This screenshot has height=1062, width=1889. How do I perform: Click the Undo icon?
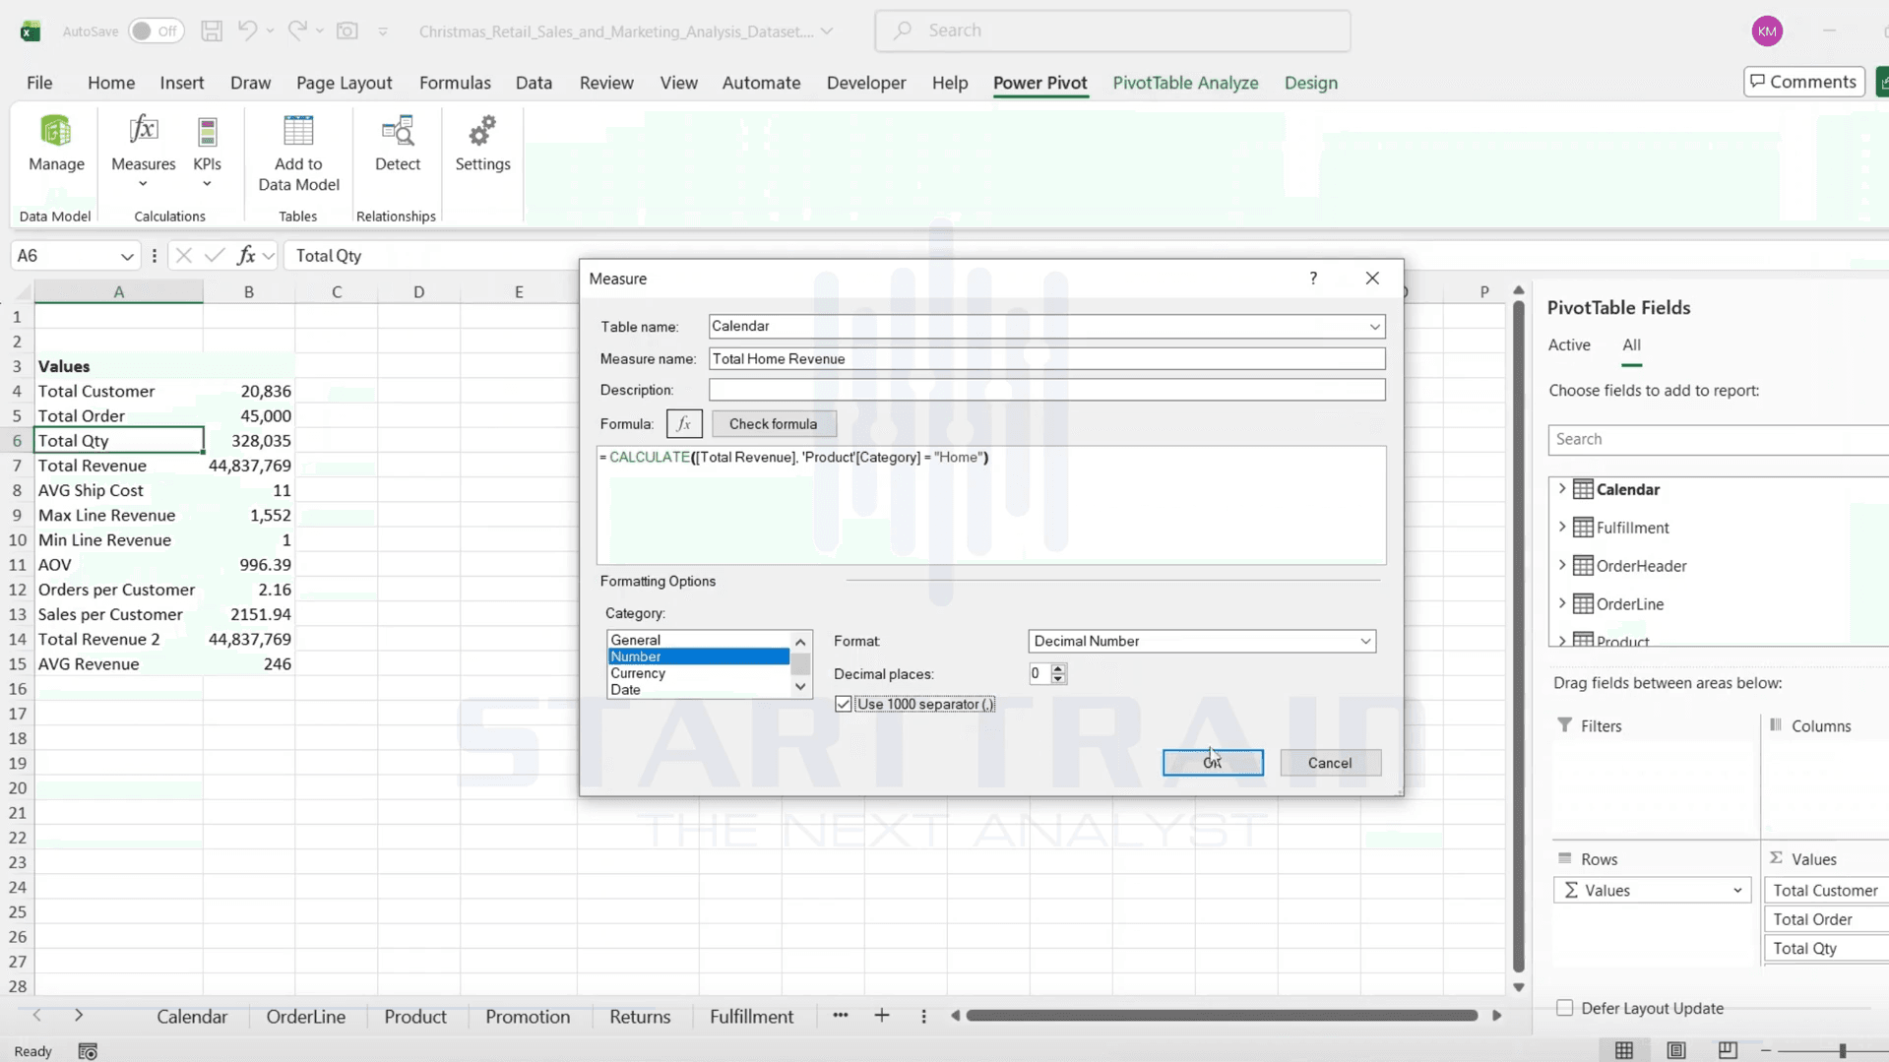247,31
